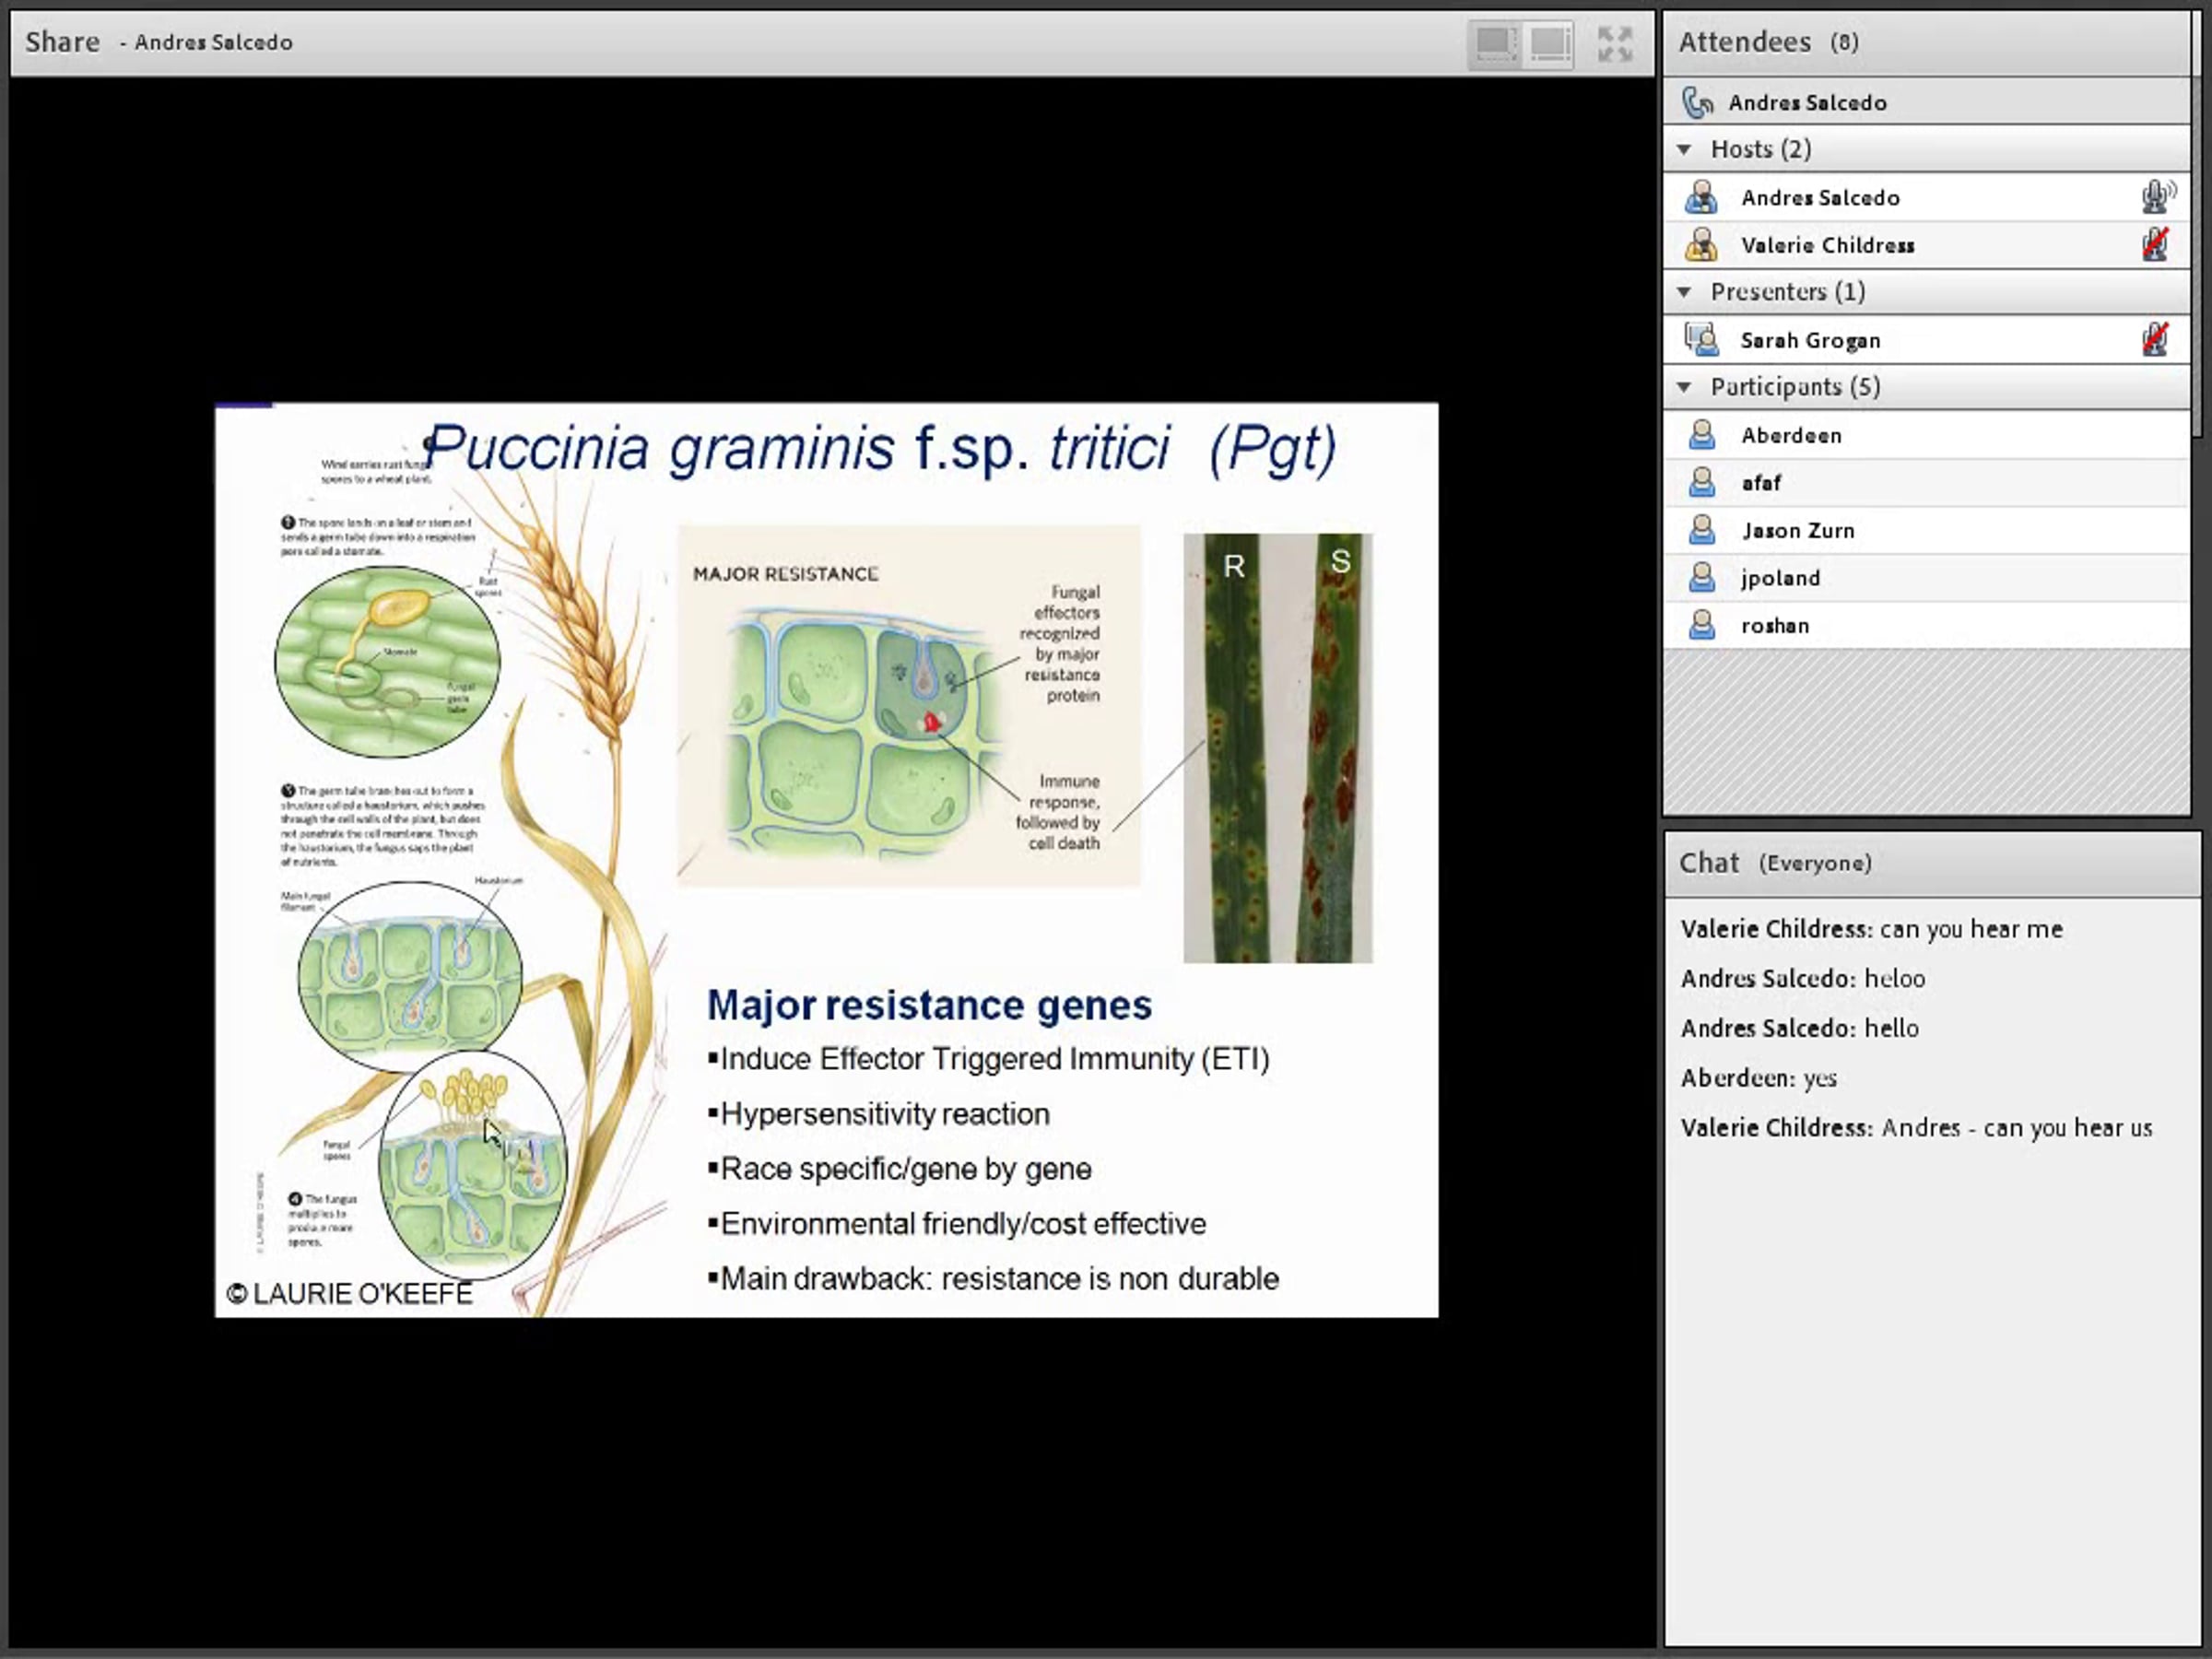Click Sarah Grogan's muted microphone icon
Viewport: 2212px width, 1659px height.
(x=2155, y=339)
